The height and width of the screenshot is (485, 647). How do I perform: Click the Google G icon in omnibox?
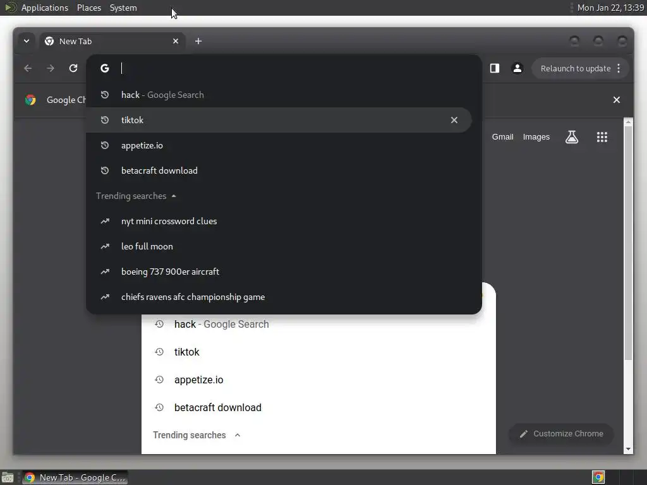point(105,68)
